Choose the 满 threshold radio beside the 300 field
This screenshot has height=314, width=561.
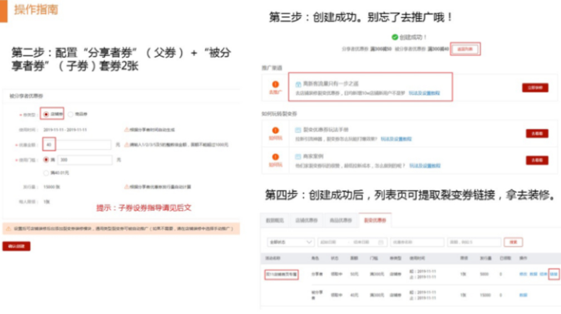46,160
